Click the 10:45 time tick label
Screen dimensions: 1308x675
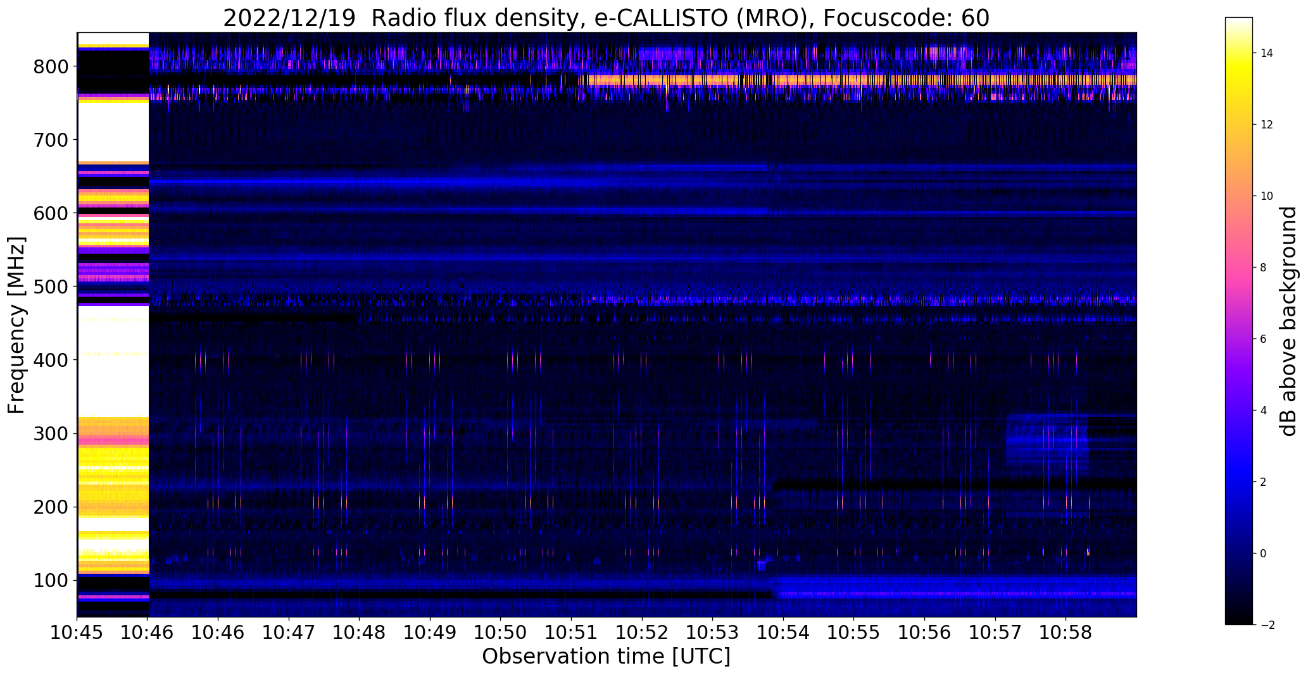[x=77, y=633]
